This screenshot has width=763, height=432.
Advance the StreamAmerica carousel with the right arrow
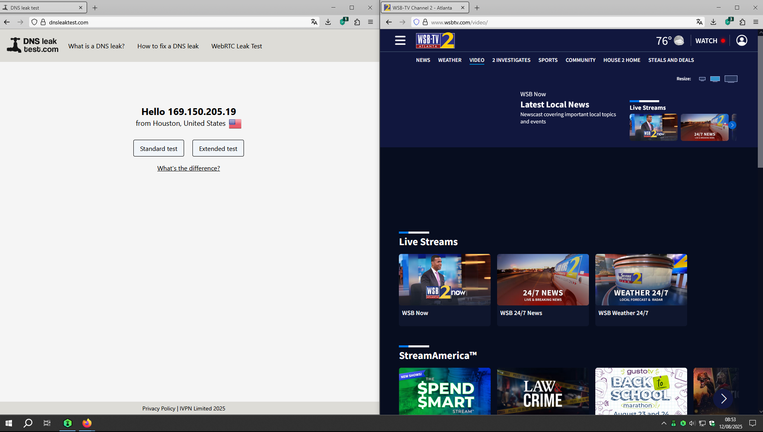pyautogui.click(x=723, y=398)
